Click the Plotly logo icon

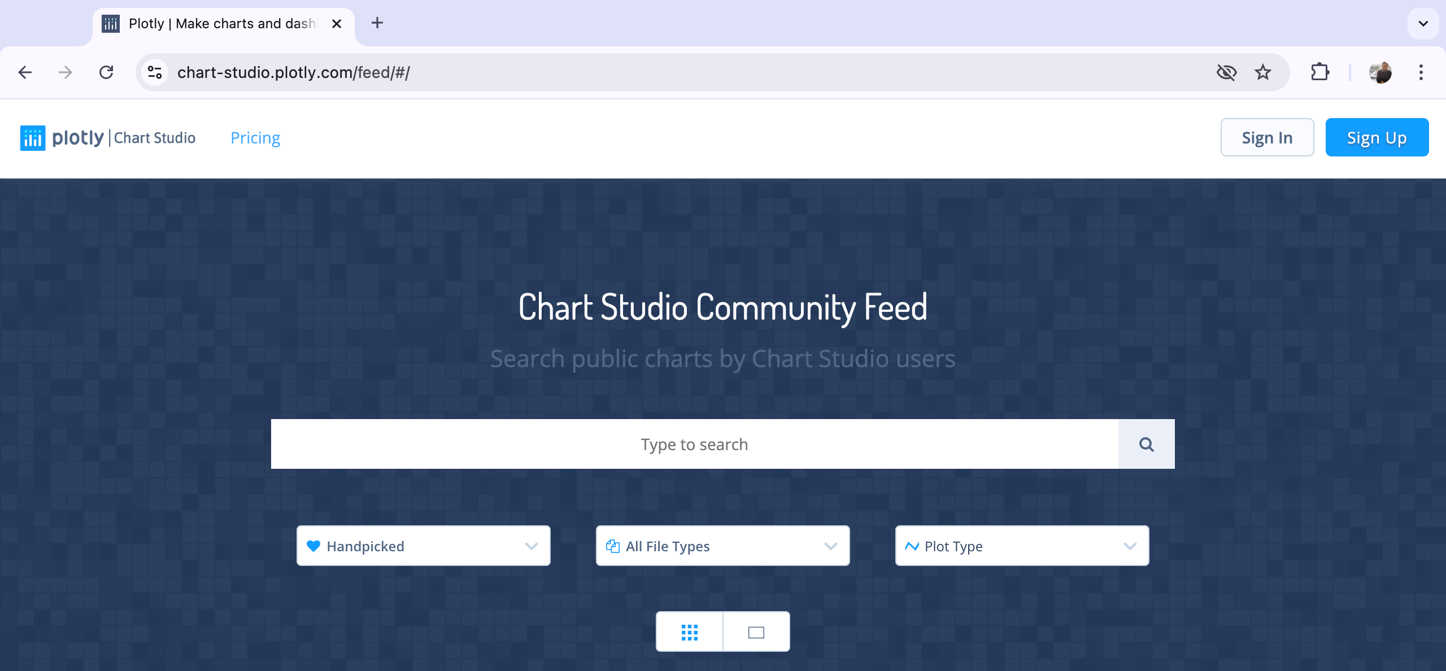point(33,138)
